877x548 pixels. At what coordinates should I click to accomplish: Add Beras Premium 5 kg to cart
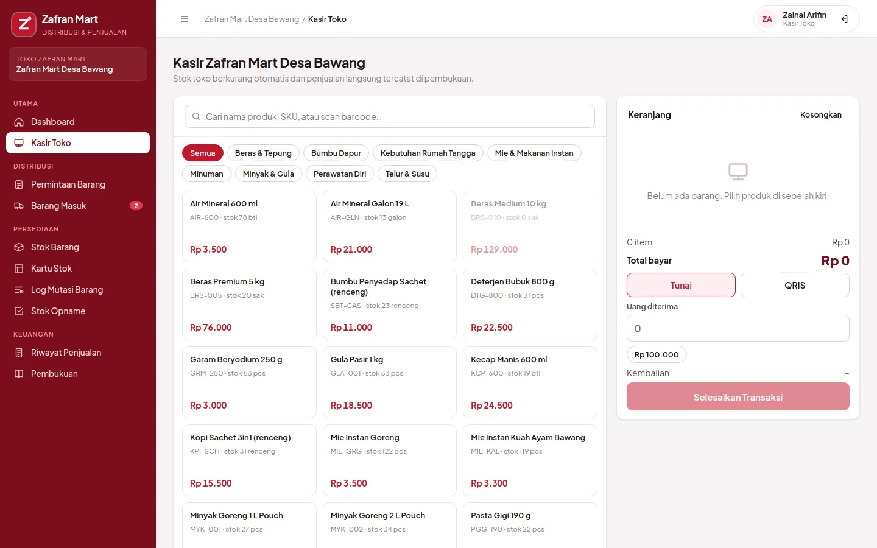[249, 304]
